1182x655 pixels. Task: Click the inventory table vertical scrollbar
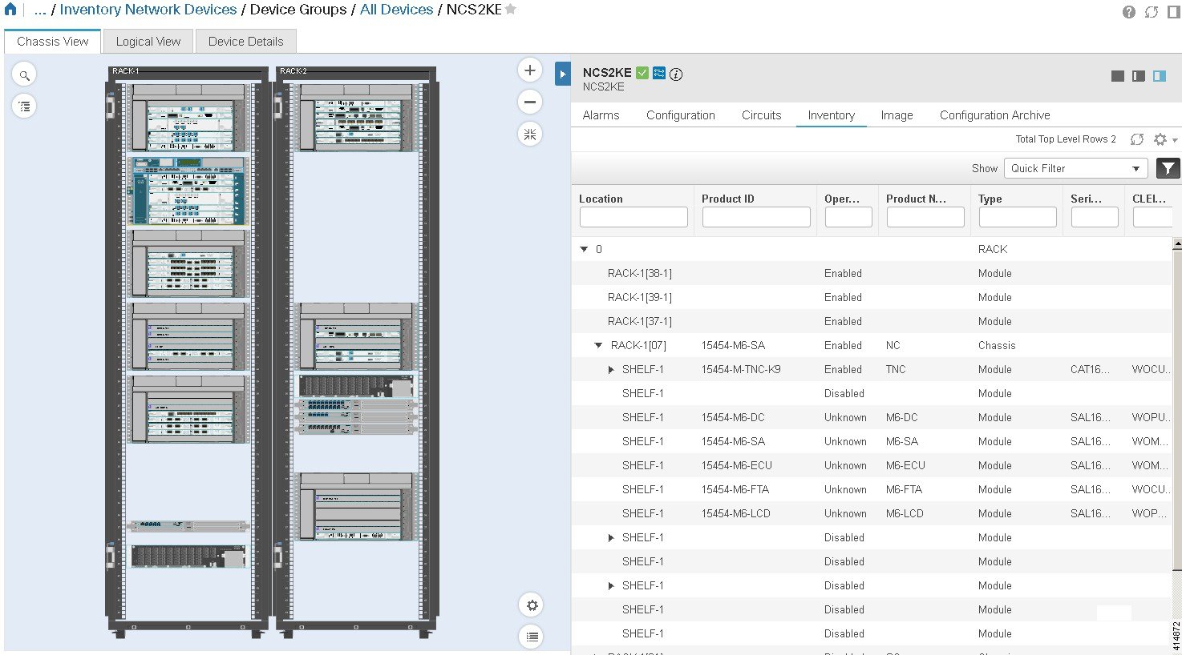[x=1177, y=408]
